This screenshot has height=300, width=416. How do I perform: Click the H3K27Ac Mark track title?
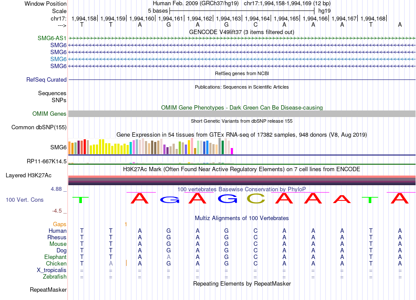[241, 169]
